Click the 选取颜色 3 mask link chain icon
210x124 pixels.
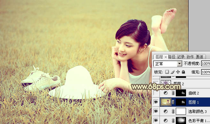(x=173, y=111)
